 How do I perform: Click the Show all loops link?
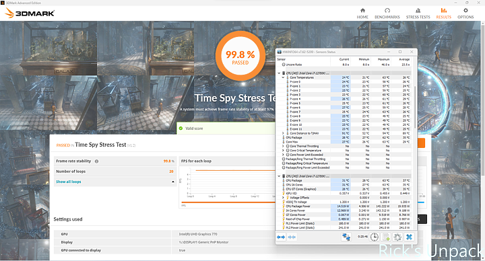coord(68,182)
